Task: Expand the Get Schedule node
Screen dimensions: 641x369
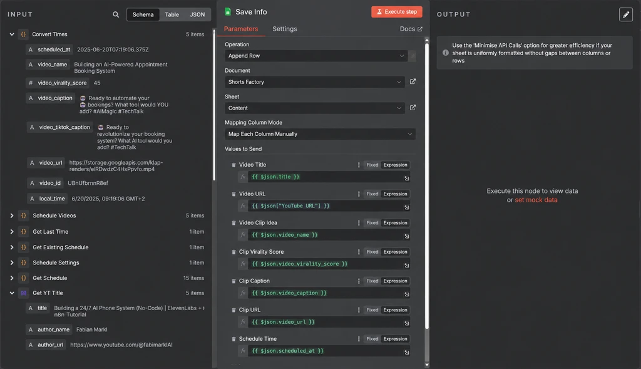Action: click(12, 278)
